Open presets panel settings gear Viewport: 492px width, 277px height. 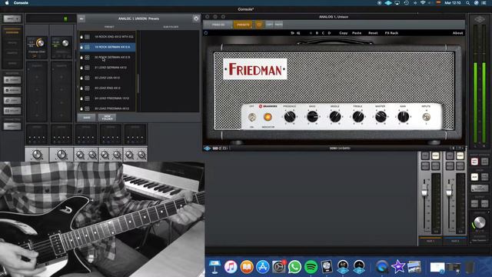click(196, 18)
